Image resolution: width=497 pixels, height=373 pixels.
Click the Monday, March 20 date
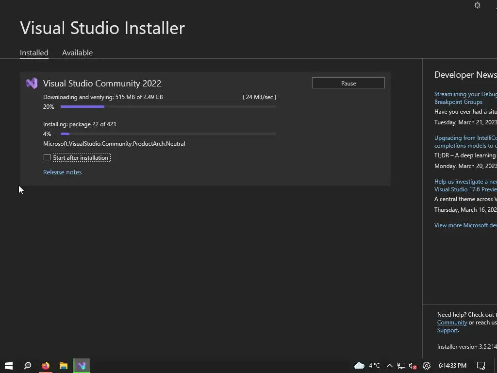tap(465, 166)
